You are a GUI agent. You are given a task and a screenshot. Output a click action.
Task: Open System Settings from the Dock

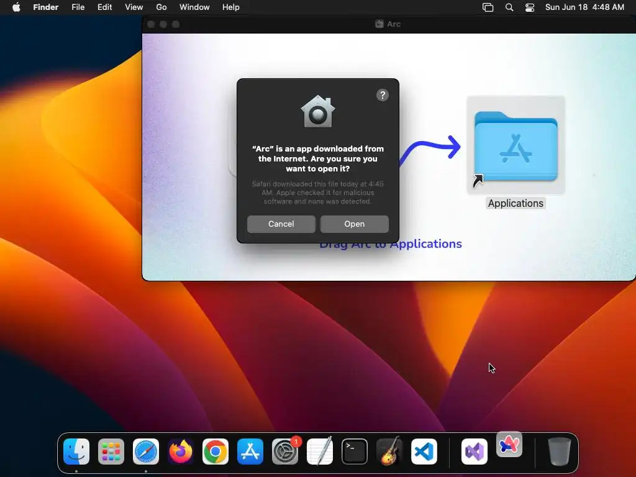click(x=285, y=452)
